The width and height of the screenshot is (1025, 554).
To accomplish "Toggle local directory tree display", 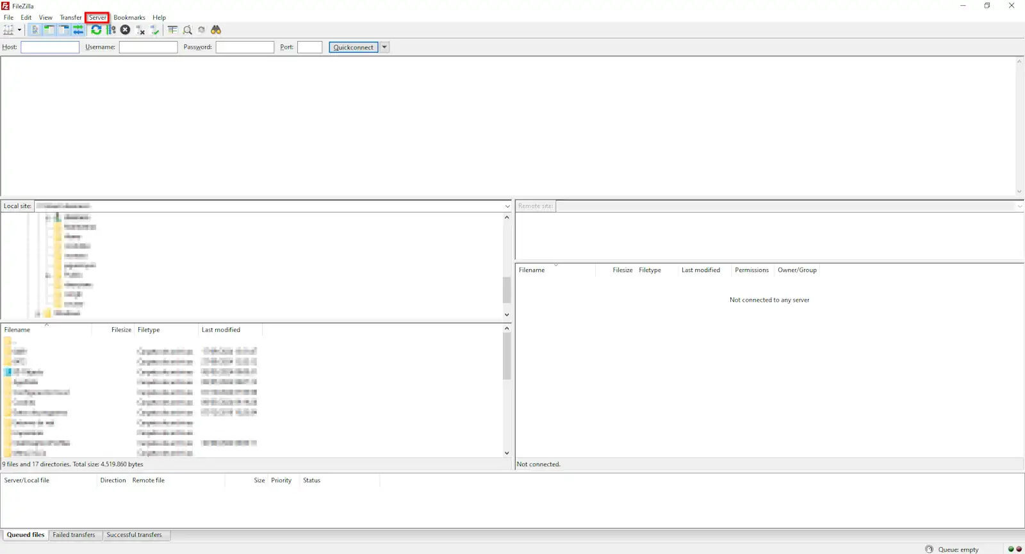I will [x=49, y=30].
